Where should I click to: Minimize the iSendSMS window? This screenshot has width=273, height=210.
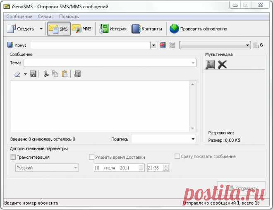(235, 5)
